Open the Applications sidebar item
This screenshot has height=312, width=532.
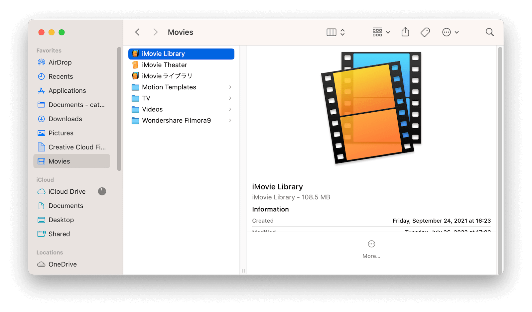[71, 91]
